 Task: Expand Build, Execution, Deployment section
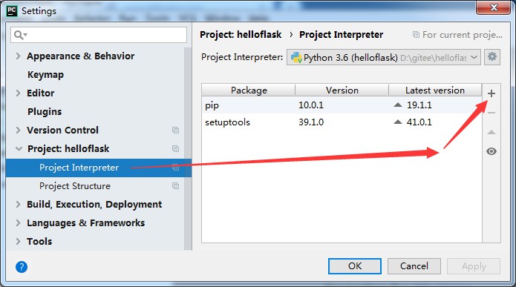[x=18, y=205]
